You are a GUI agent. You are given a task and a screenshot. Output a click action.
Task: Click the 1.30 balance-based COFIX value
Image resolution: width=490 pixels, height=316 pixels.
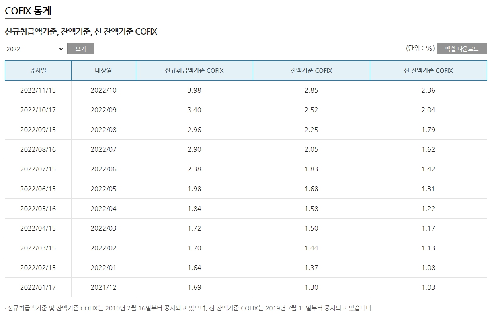click(311, 287)
